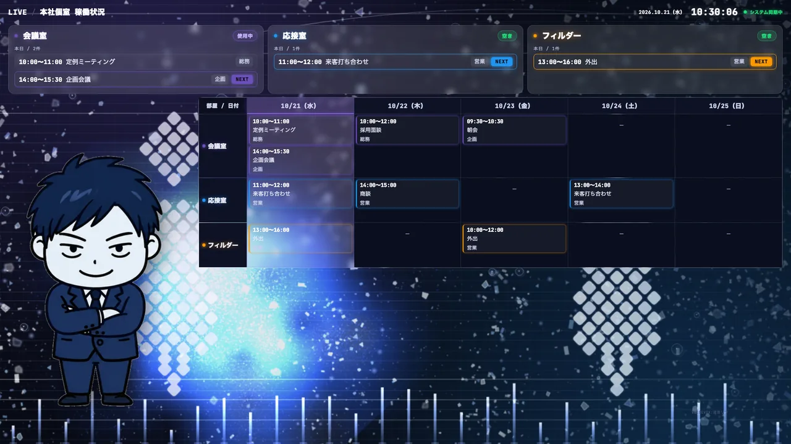
Task: Open the 外出 entry on 10/23
Action: pos(514,239)
